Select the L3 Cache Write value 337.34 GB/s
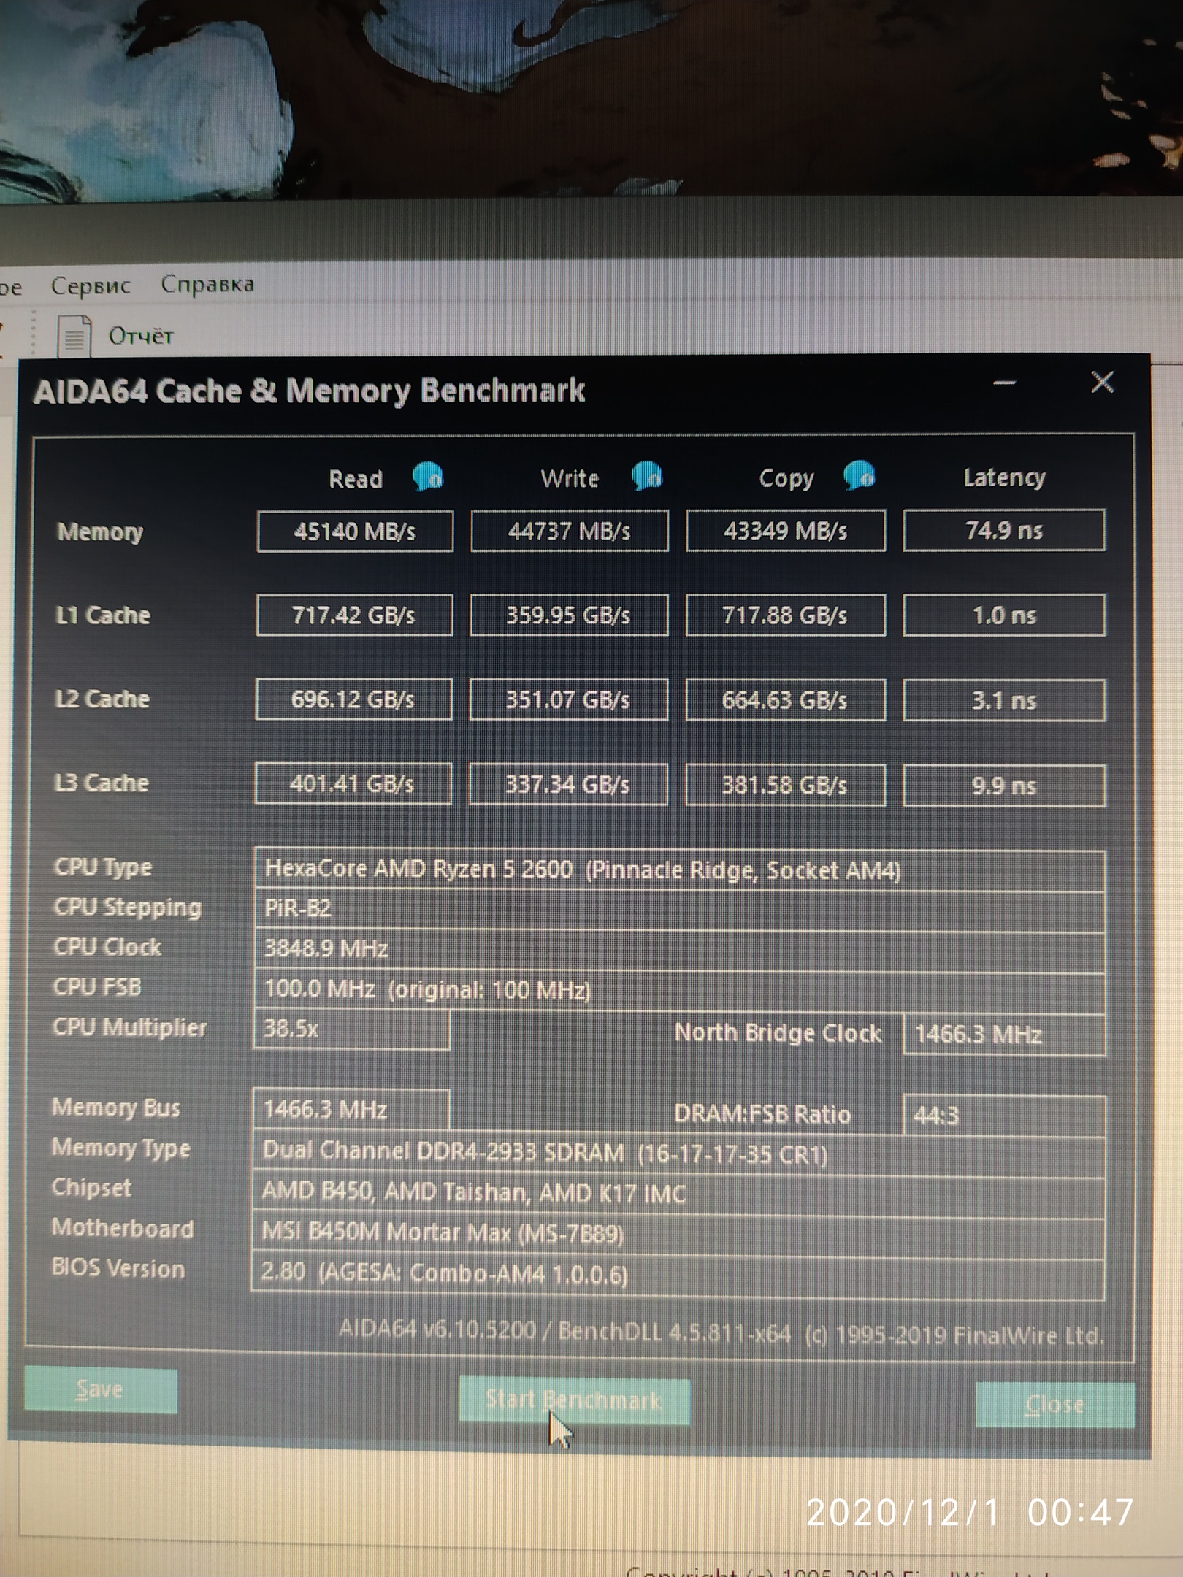Viewport: 1183px width, 1577px height. coord(568,784)
